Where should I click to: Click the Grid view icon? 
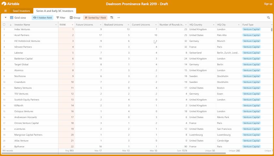pos(12,18)
